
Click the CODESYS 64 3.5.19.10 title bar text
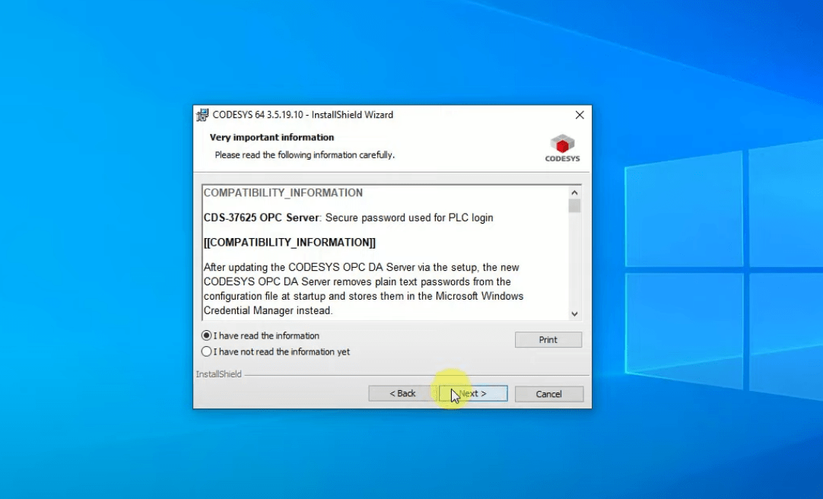(303, 116)
